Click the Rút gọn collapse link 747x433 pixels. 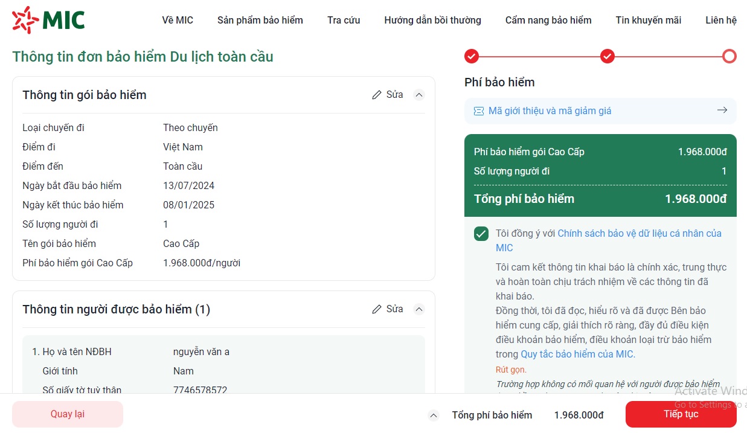click(511, 370)
